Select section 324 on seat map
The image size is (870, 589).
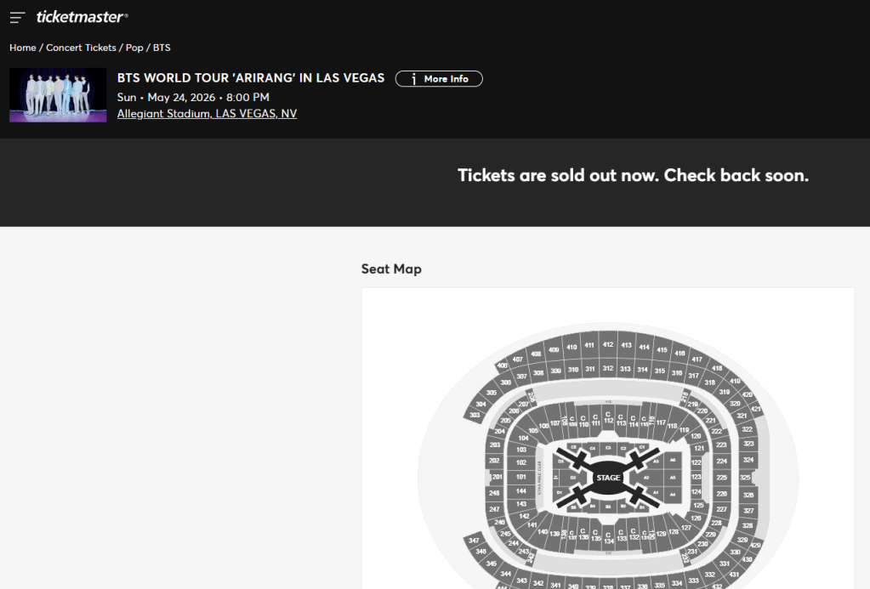tap(748, 460)
